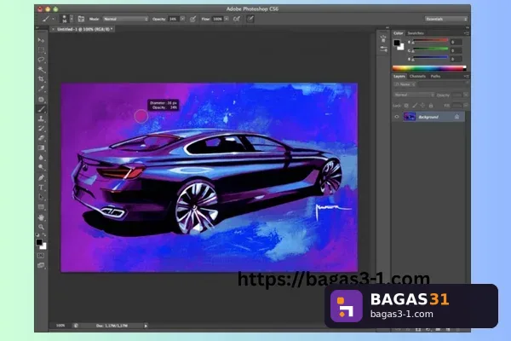Image resolution: width=511 pixels, height=341 pixels.
Task: Select the Eyedropper tool
Action: click(x=41, y=89)
